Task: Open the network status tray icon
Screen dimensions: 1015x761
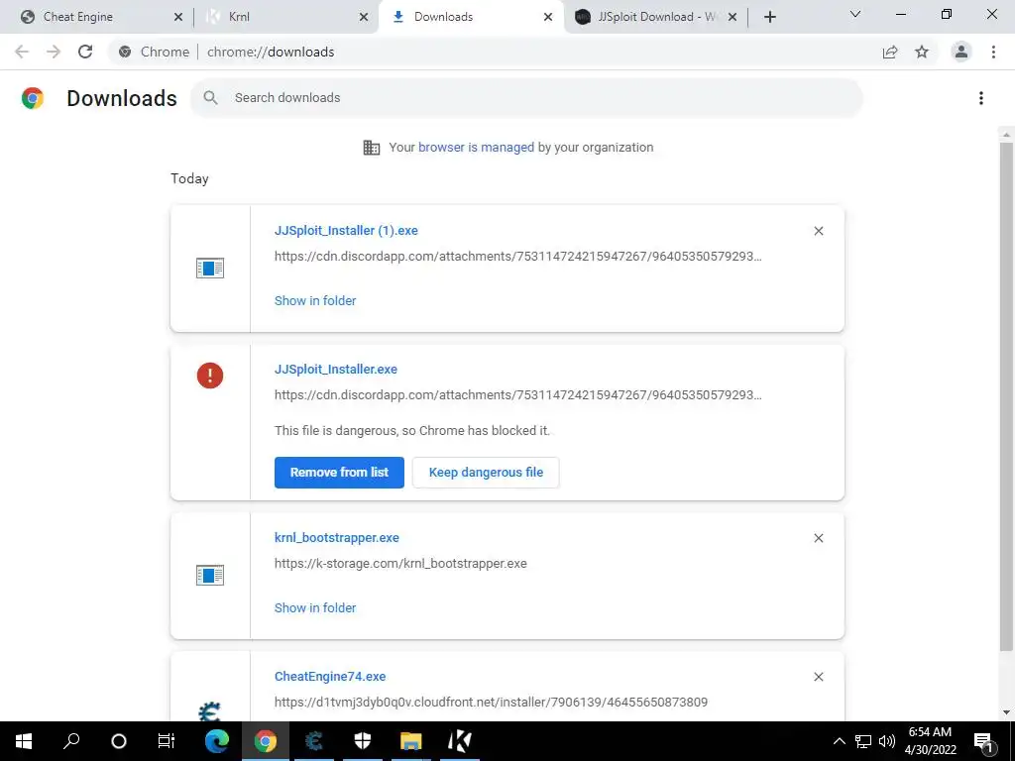Action: click(x=863, y=741)
